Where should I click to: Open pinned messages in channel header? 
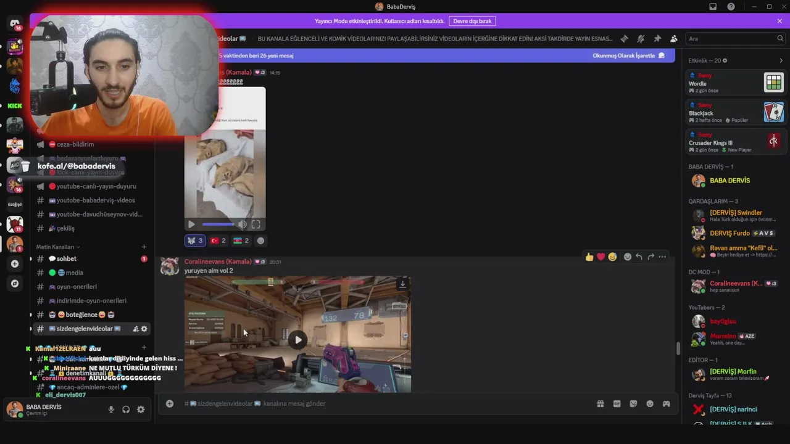(x=657, y=38)
